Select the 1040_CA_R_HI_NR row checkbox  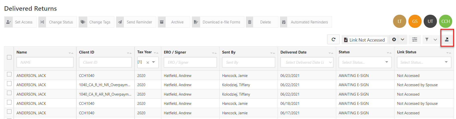pos(9,83)
